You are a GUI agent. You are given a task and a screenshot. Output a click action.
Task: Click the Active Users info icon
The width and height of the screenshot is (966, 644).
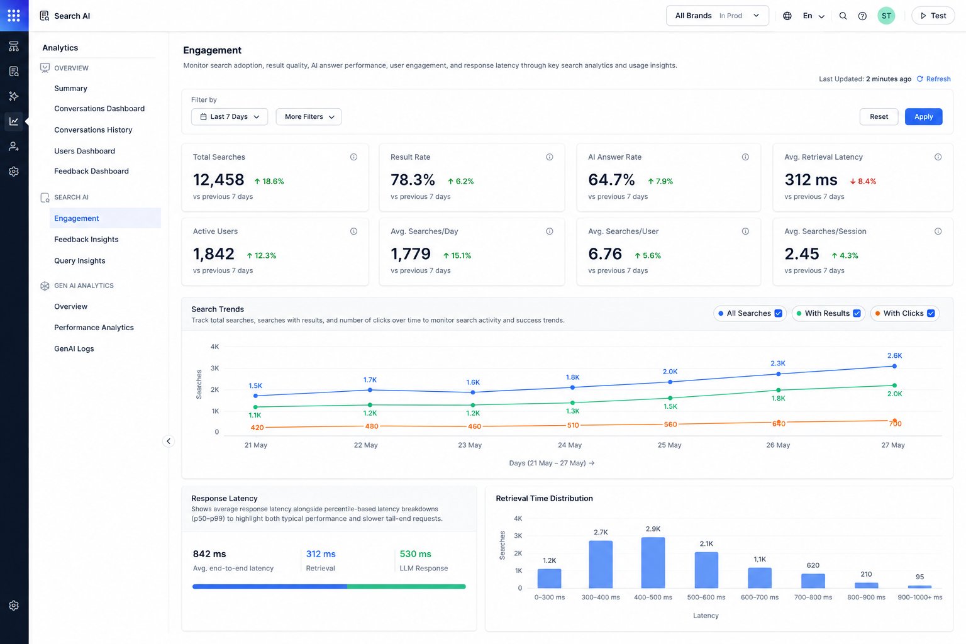click(353, 231)
